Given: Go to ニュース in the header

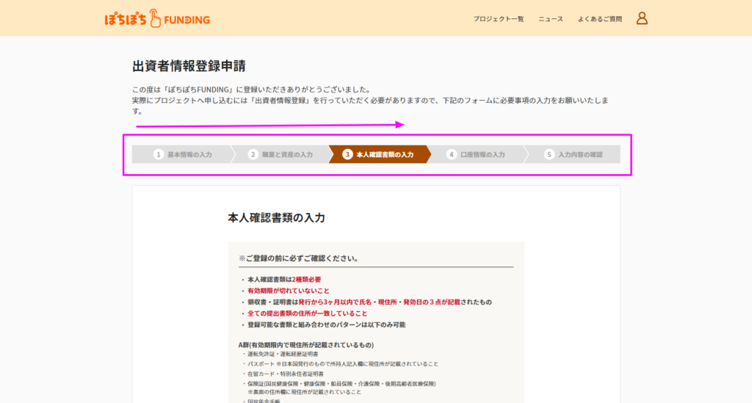Looking at the screenshot, I should click(x=551, y=19).
